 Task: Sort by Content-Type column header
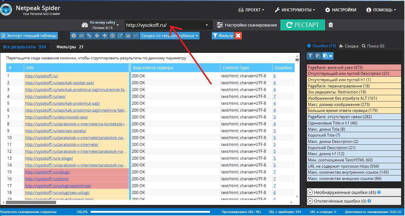[x=246, y=68]
